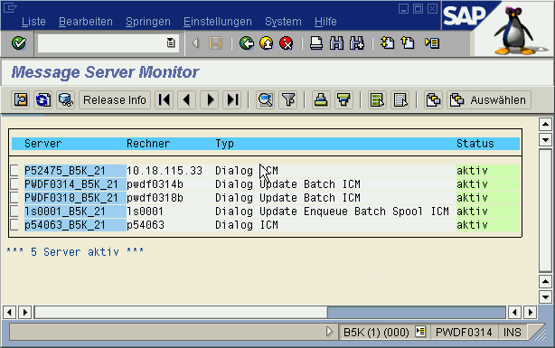The width and height of the screenshot is (555, 348).
Task: Click the light thumb of the vertical scrollbar
Action: pos(545,211)
